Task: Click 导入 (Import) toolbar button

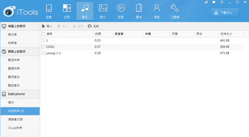Action: coord(47,26)
